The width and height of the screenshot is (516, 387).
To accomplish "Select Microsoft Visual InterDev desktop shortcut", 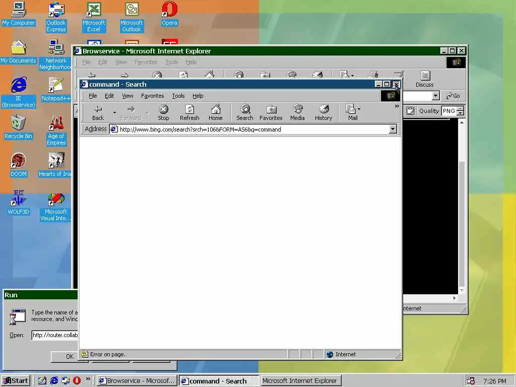I will (56, 206).
